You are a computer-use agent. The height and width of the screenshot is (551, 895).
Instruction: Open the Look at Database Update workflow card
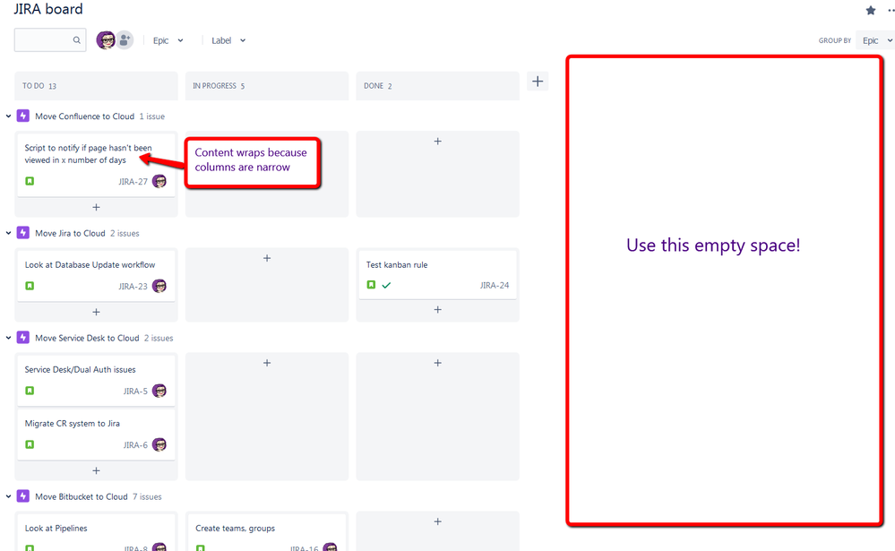point(96,275)
